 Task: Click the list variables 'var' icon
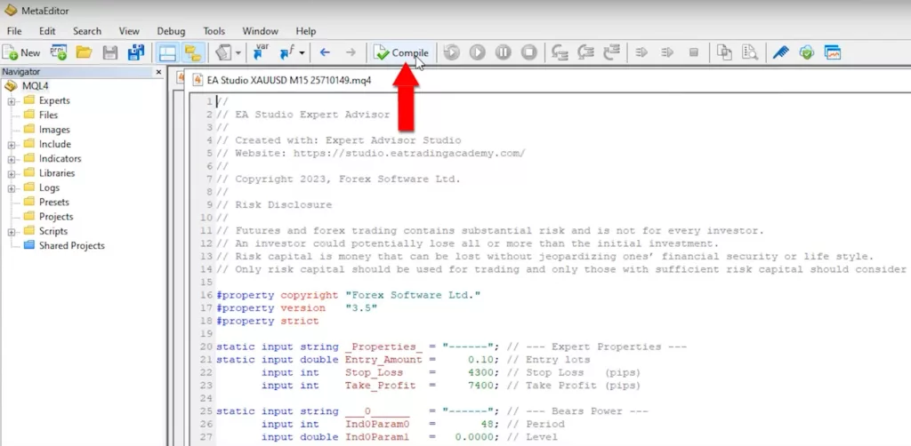pos(262,52)
